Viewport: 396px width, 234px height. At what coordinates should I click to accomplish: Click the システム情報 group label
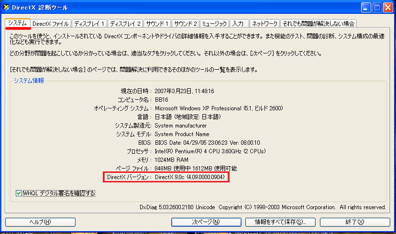tap(29, 80)
